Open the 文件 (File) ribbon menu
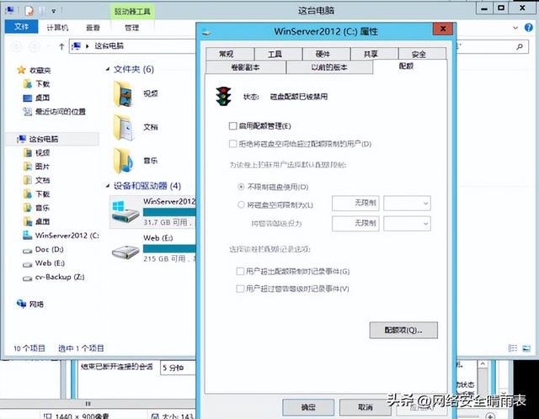The height and width of the screenshot is (419, 539). coord(20,27)
